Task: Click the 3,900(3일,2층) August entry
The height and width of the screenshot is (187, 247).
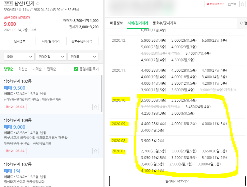Action: [153, 141]
